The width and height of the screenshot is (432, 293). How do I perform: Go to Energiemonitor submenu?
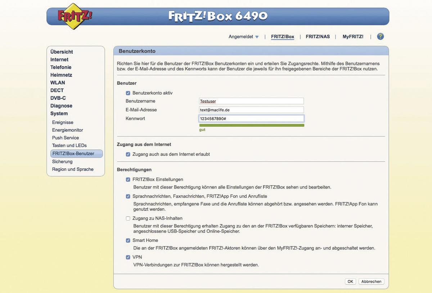pyautogui.click(x=68, y=130)
